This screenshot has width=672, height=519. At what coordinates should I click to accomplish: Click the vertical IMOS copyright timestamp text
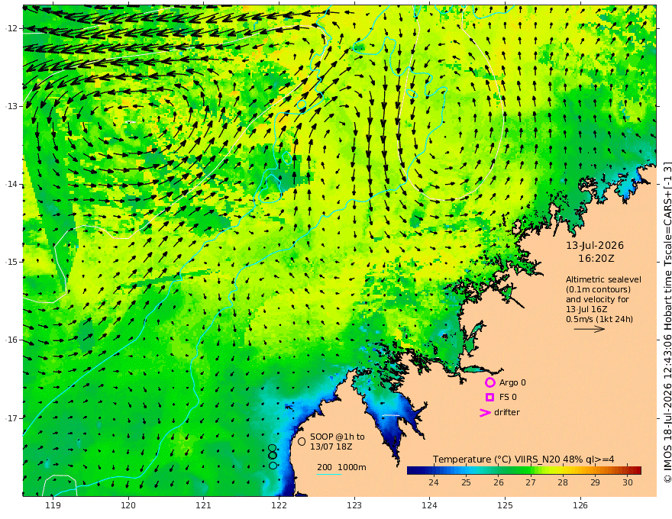click(x=667, y=322)
